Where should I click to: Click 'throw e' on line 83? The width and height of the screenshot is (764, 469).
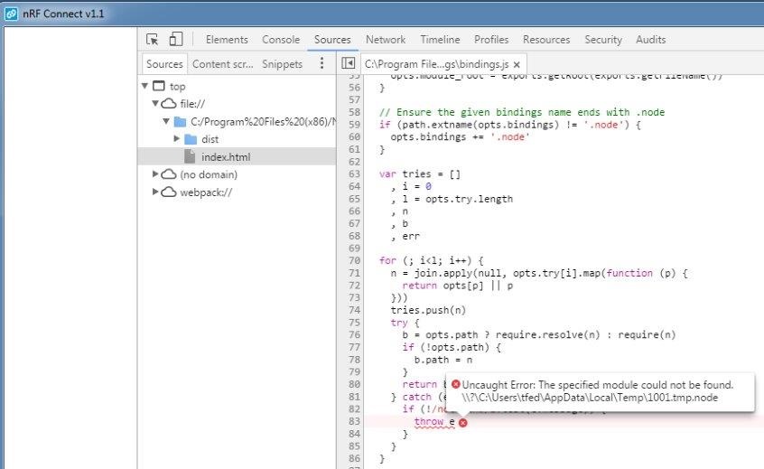click(x=434, y=422)
